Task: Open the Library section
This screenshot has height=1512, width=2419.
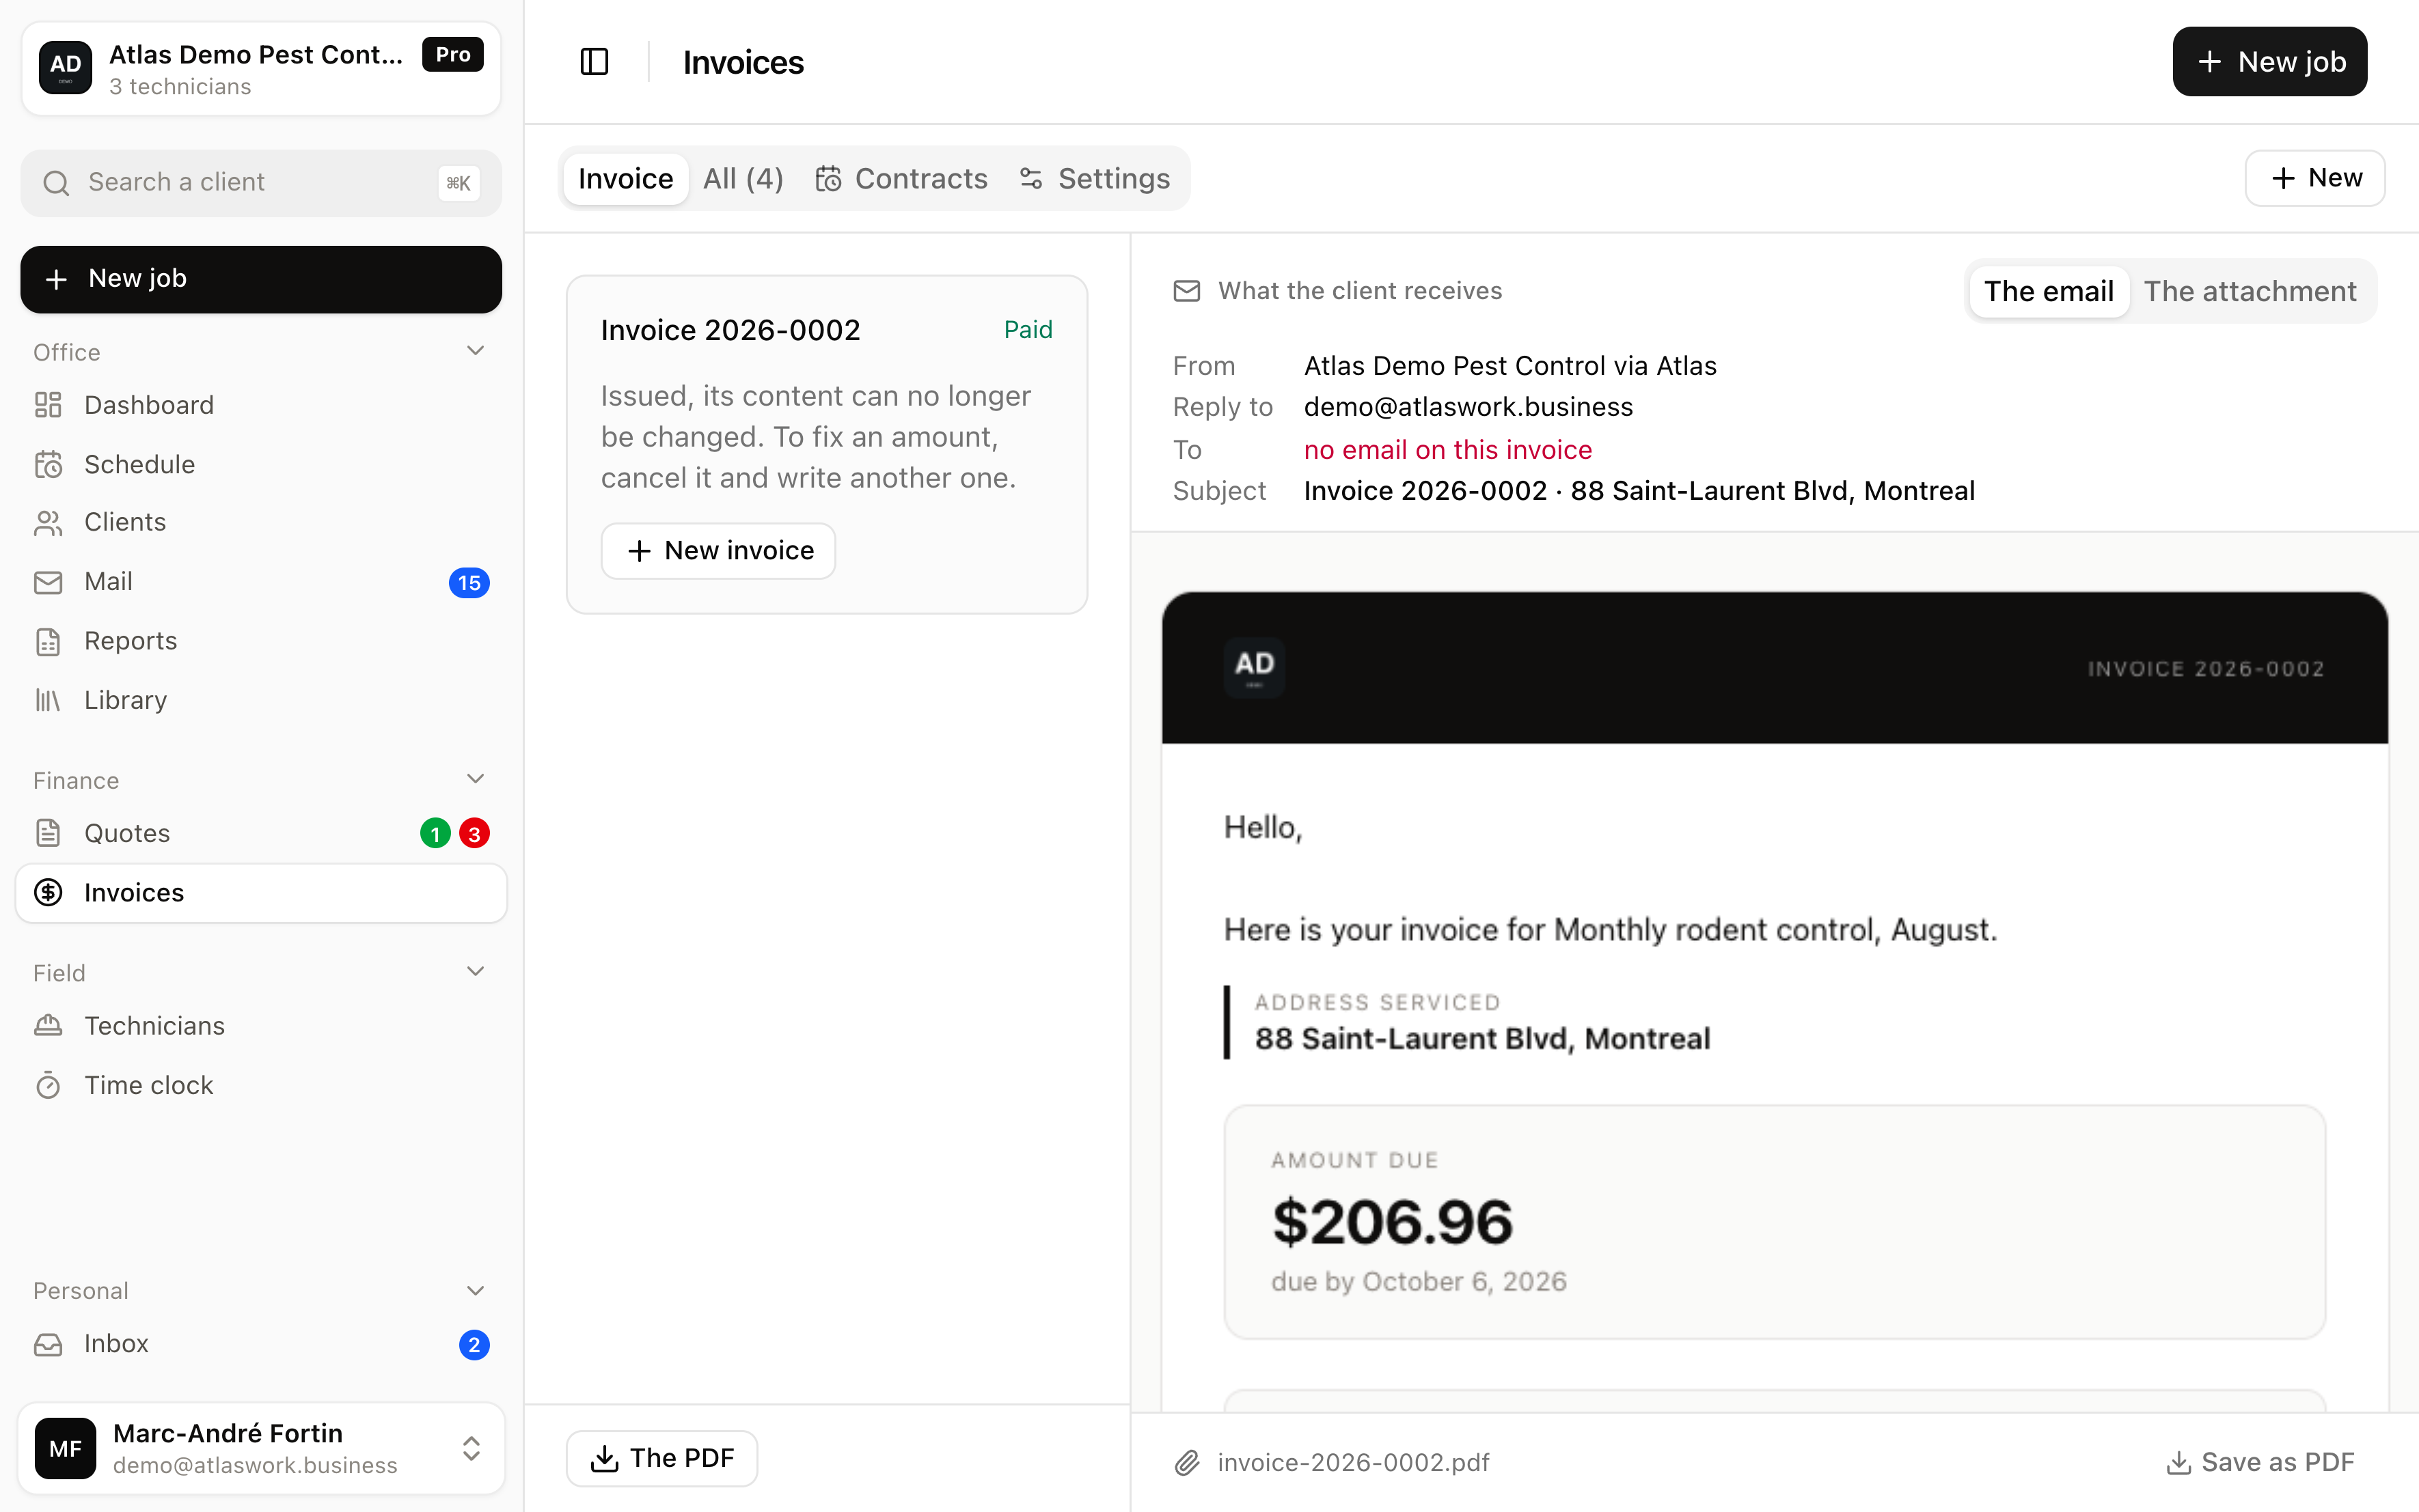Action: coord(261,700)
